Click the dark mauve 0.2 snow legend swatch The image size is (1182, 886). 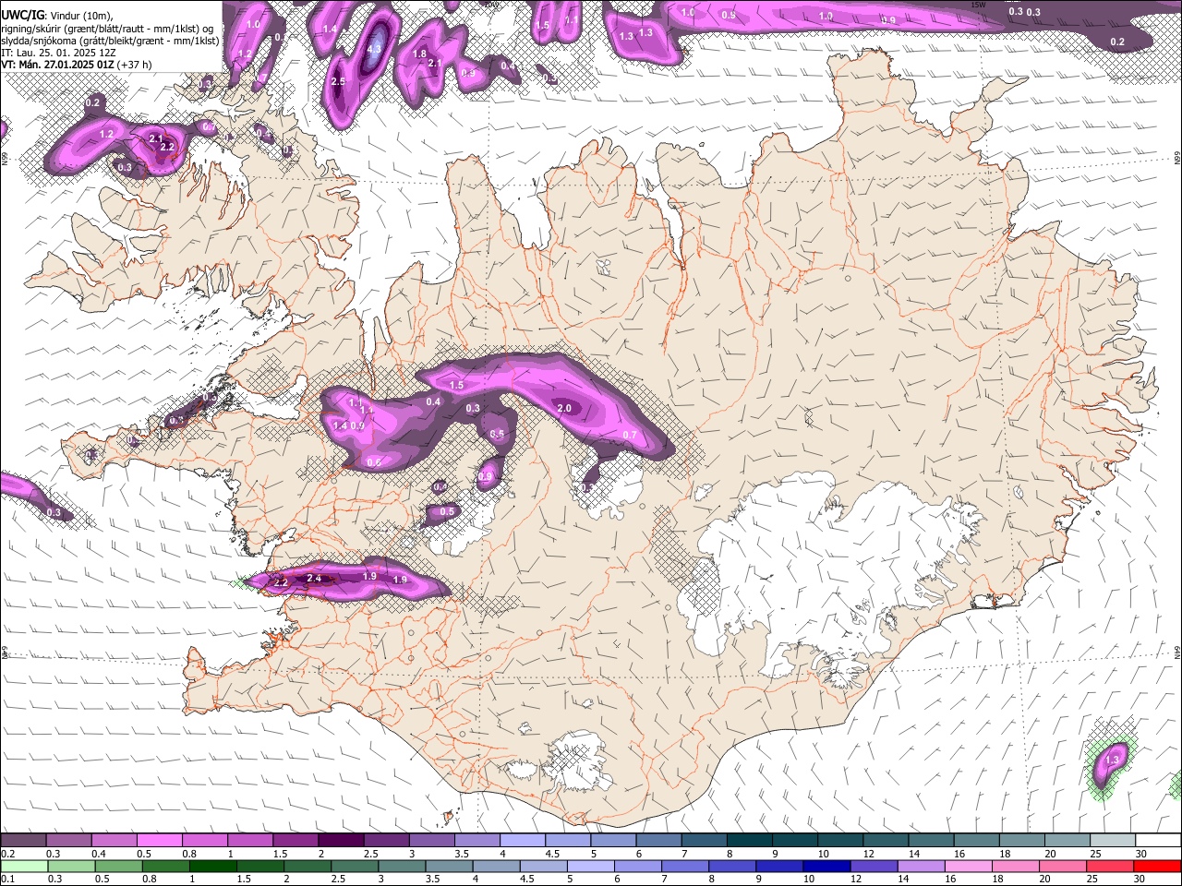point(23,841)
